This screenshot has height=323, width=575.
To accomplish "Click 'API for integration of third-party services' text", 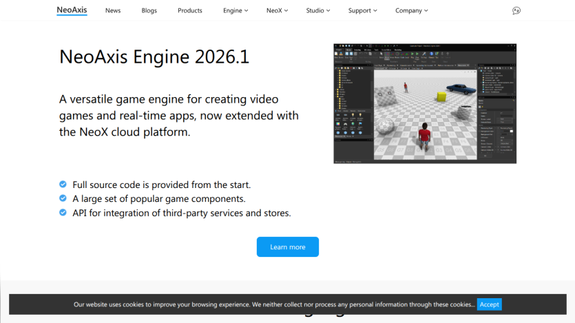I will click(x=182, y=213).
